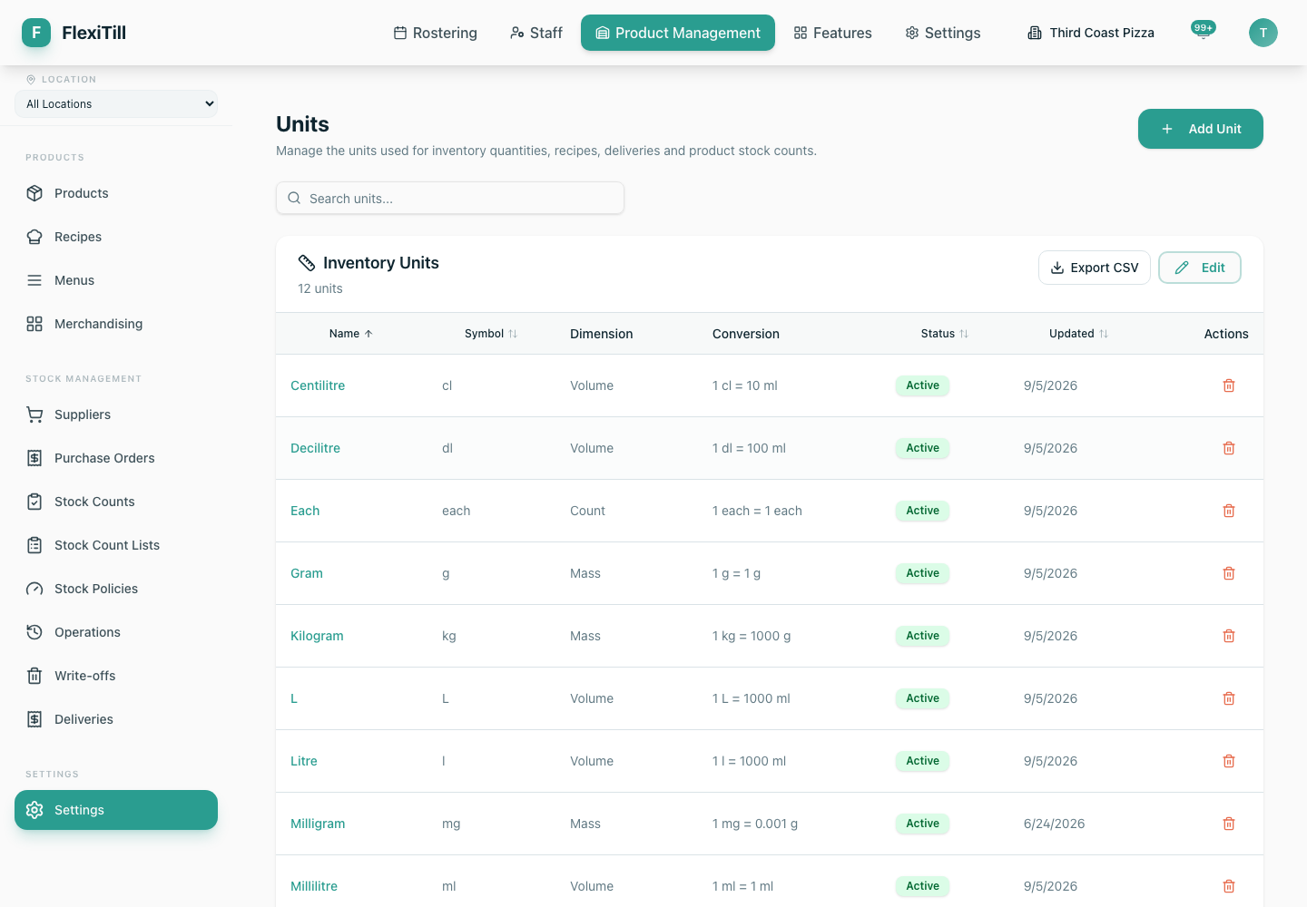Expand the All Locations dropdown

pyautogui.click(x=116, y=104)
